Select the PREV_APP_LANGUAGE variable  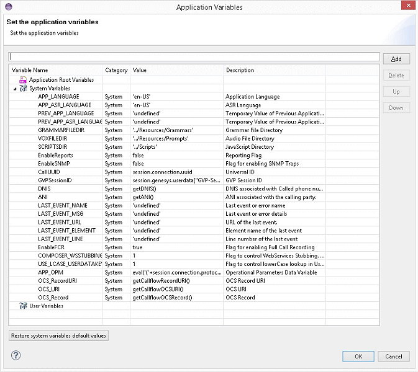tap(66, 113)
